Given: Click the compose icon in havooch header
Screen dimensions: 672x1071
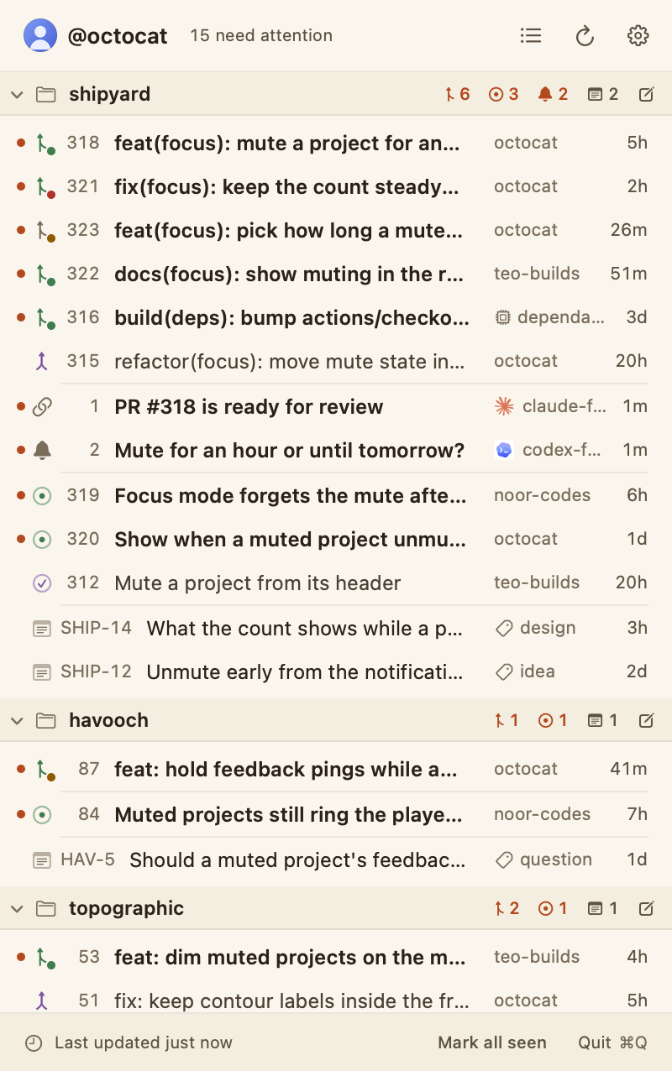Looking at the screenshot, I should (x=646, y=720).
